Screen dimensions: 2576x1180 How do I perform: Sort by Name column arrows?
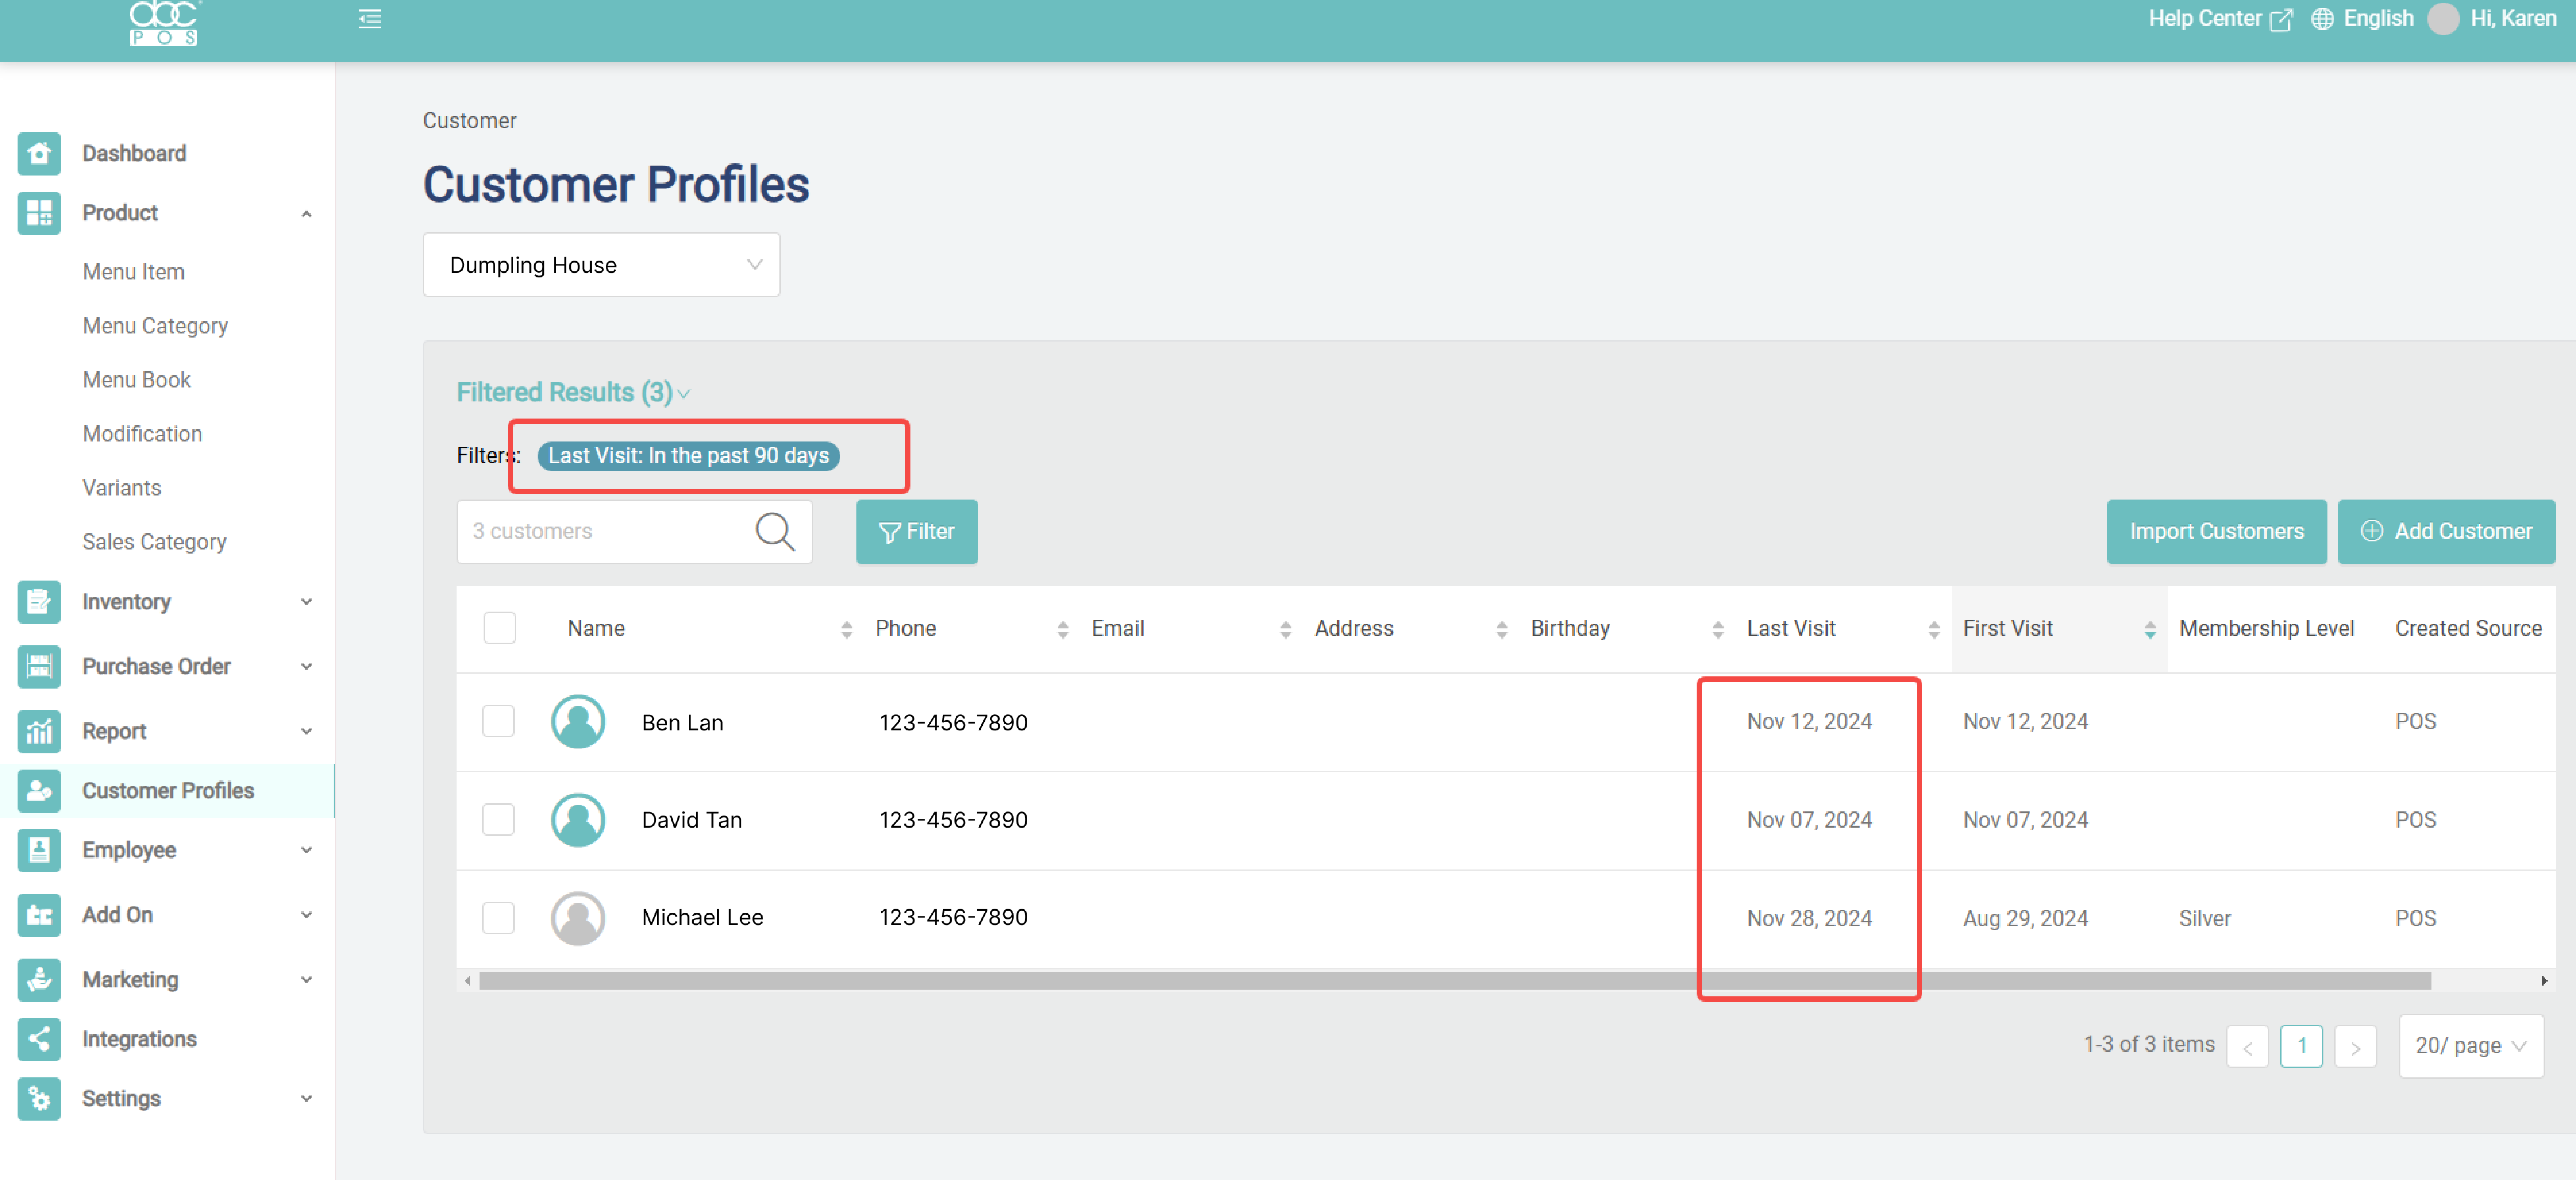click(847, 629)
